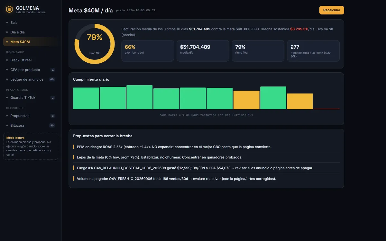This screenshot has width=386, height=241.
Task: Click Propuestas para cerrar la brecha heading
Action: tap(103, 136)
